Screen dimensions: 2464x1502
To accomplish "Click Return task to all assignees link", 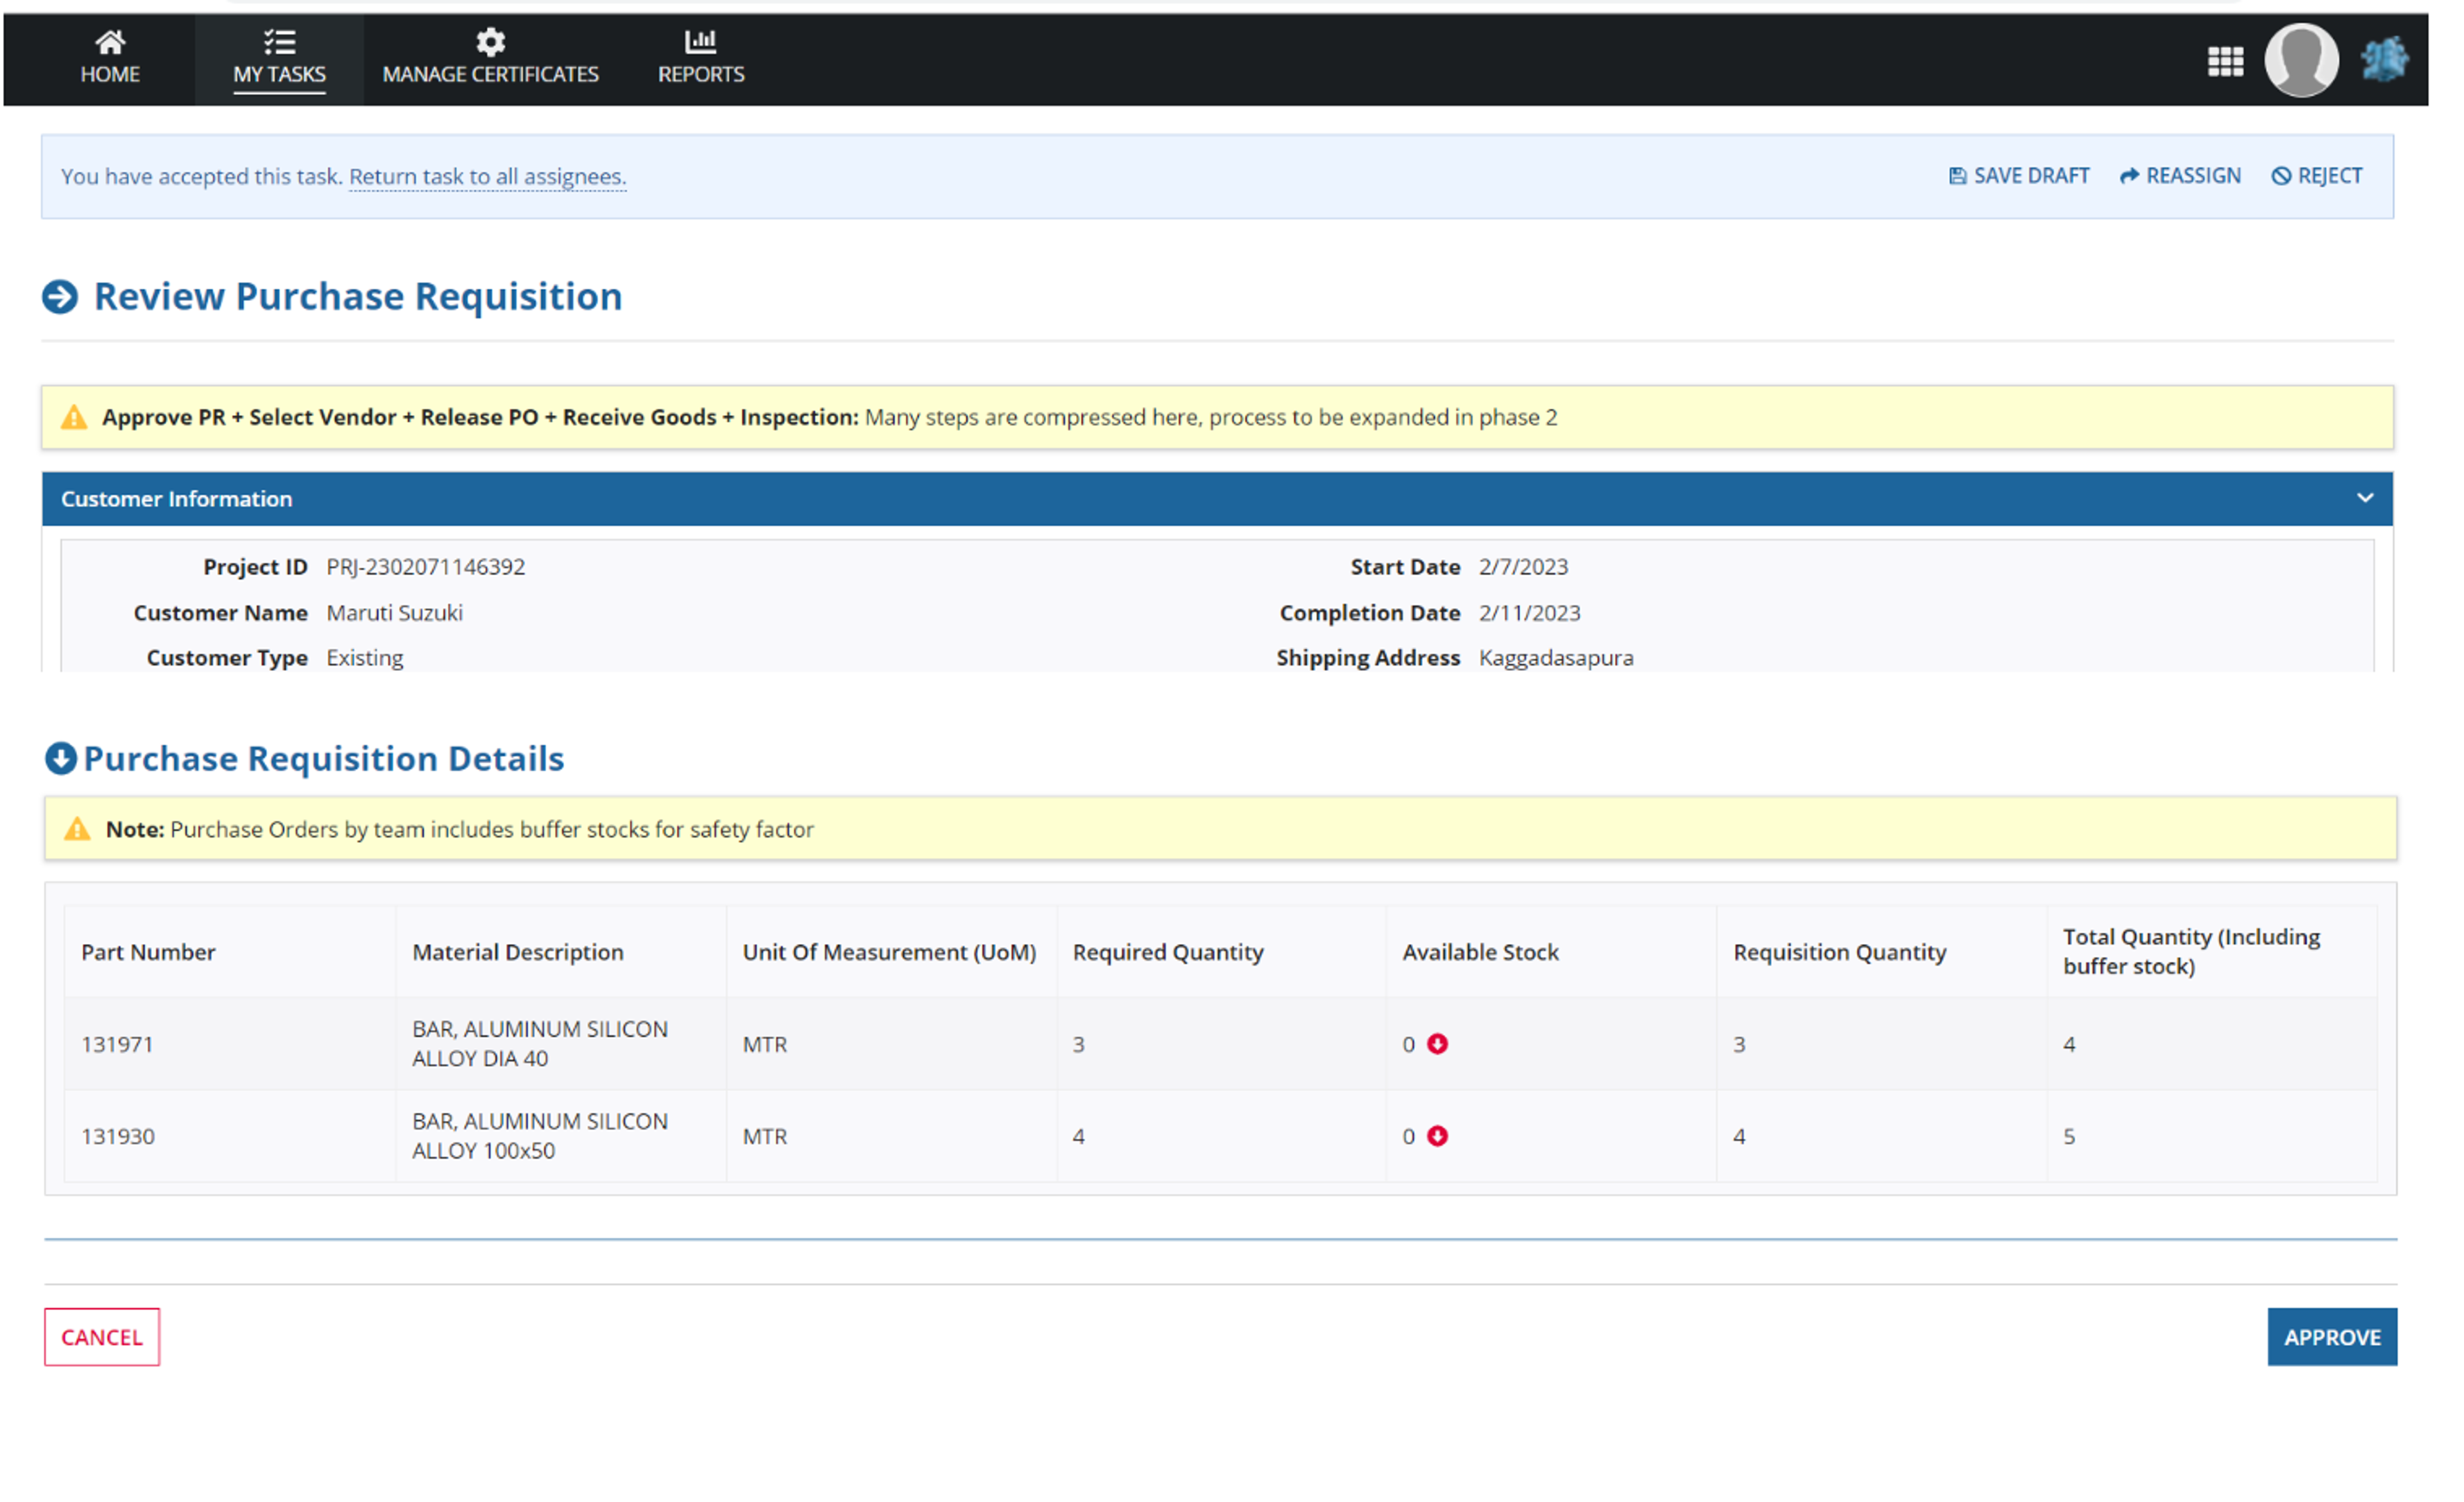I will pyautogui.click(x=487, y=177).
